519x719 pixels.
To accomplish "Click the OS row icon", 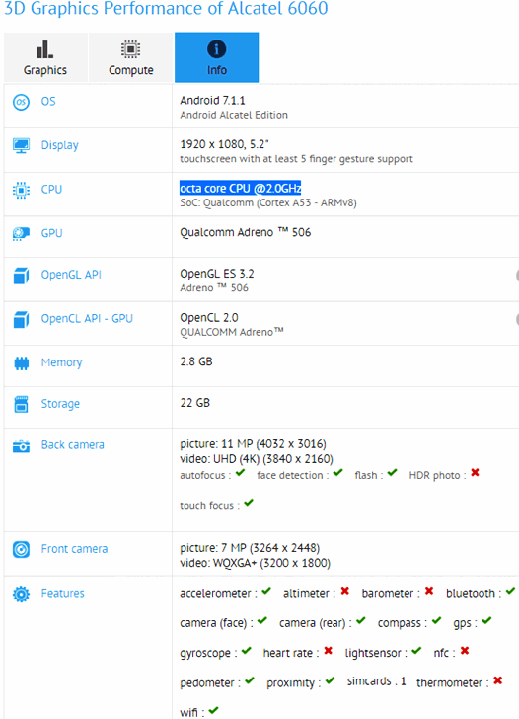I will (21, 102).
